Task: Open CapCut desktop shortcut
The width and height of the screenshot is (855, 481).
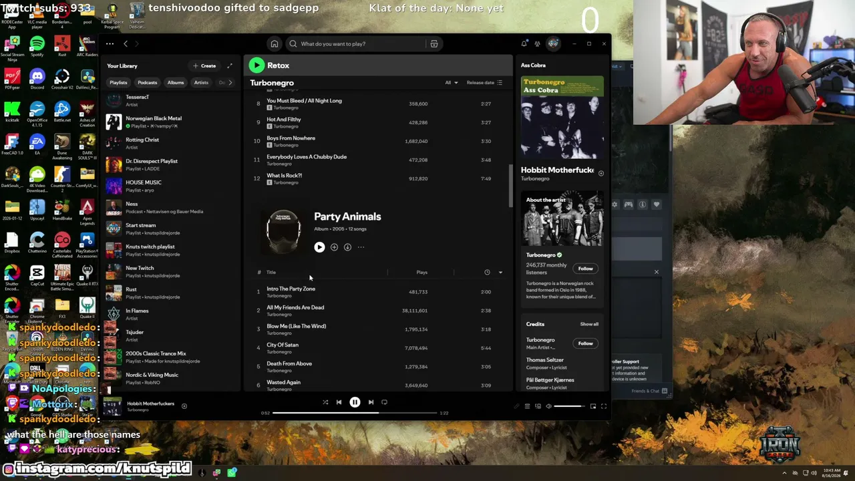Action: 37,275
